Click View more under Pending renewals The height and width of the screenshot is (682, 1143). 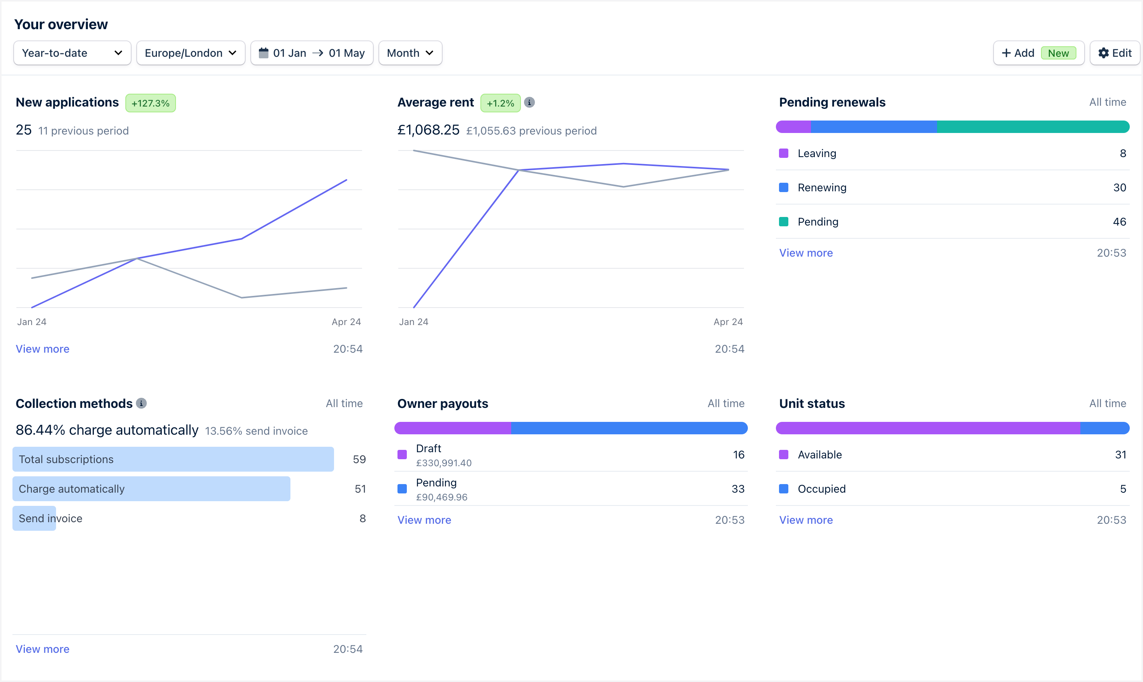click(806, 252)
